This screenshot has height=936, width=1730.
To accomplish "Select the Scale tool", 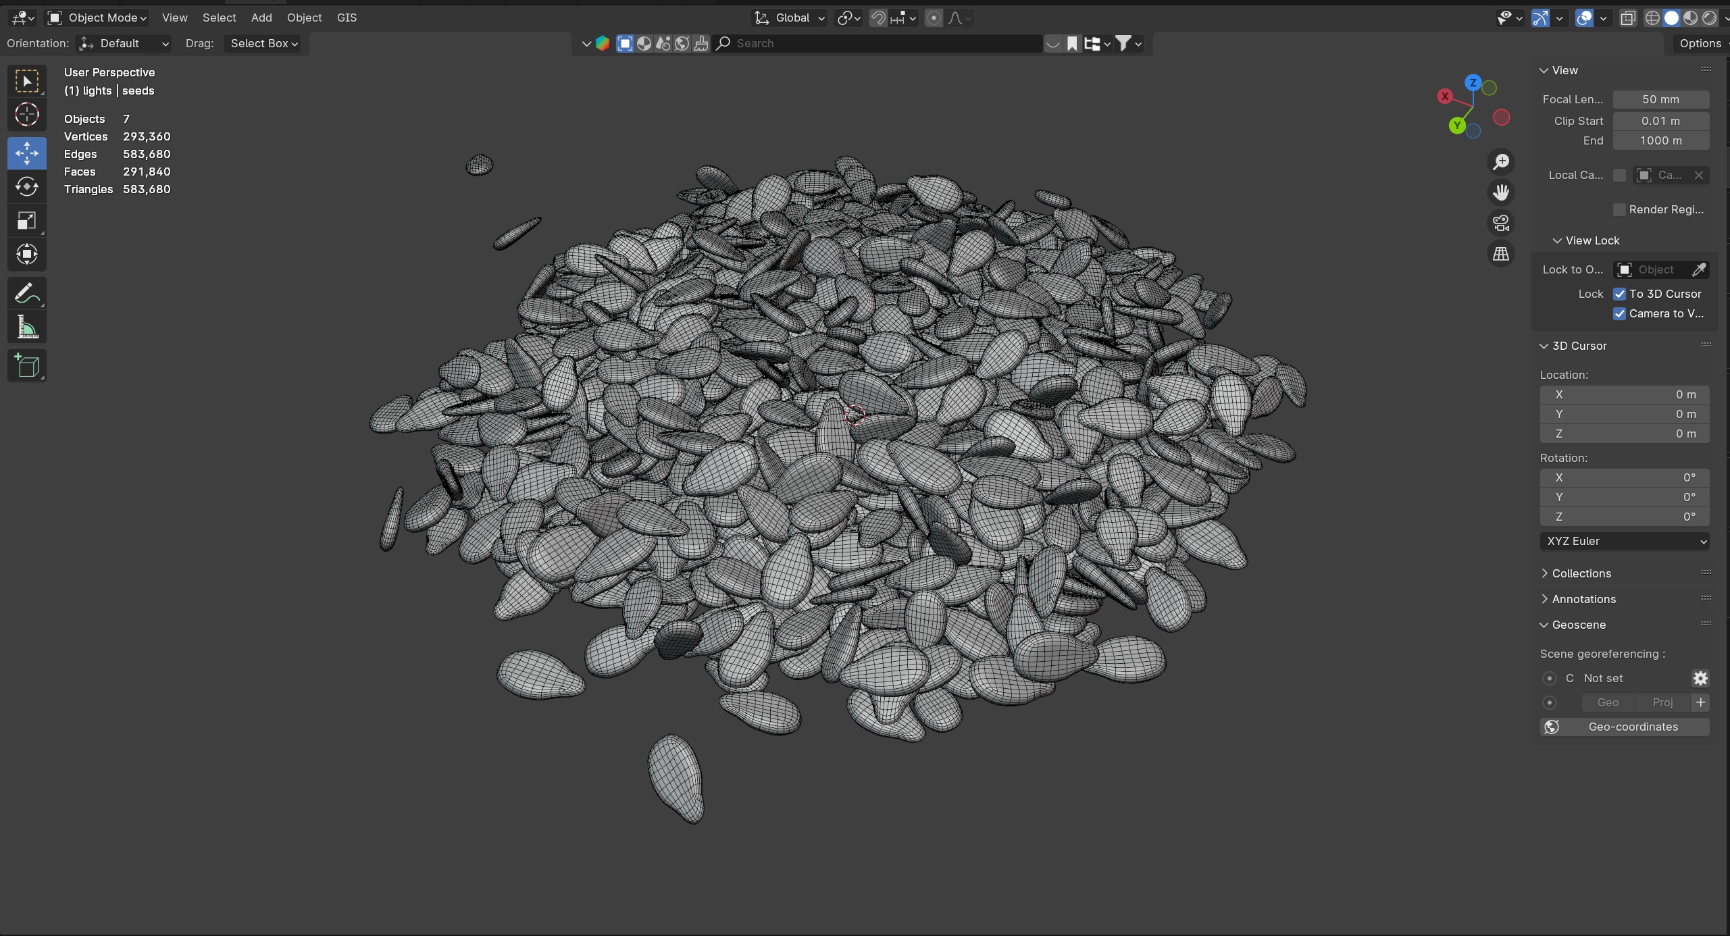I will click(x=27, y=221).
